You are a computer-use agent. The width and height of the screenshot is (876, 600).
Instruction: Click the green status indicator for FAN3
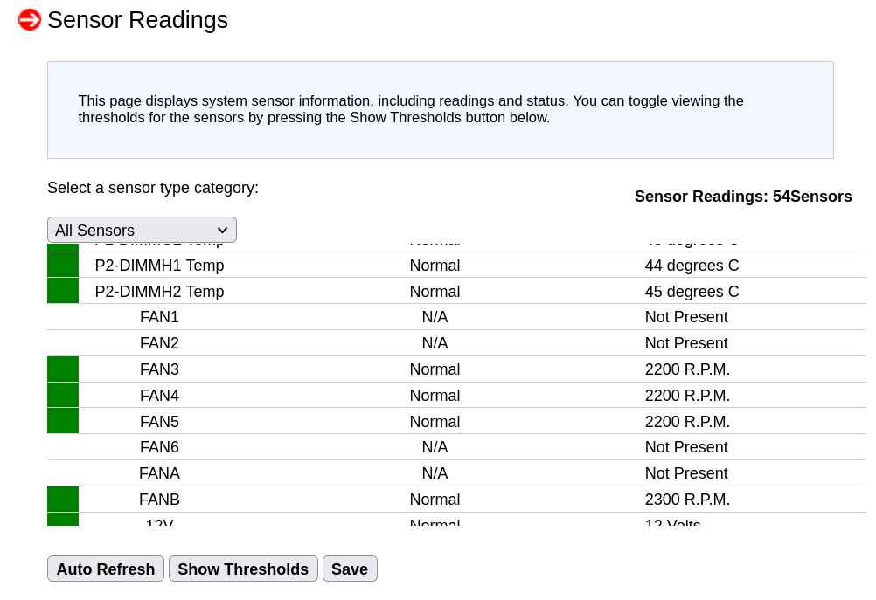click(63, 369)
